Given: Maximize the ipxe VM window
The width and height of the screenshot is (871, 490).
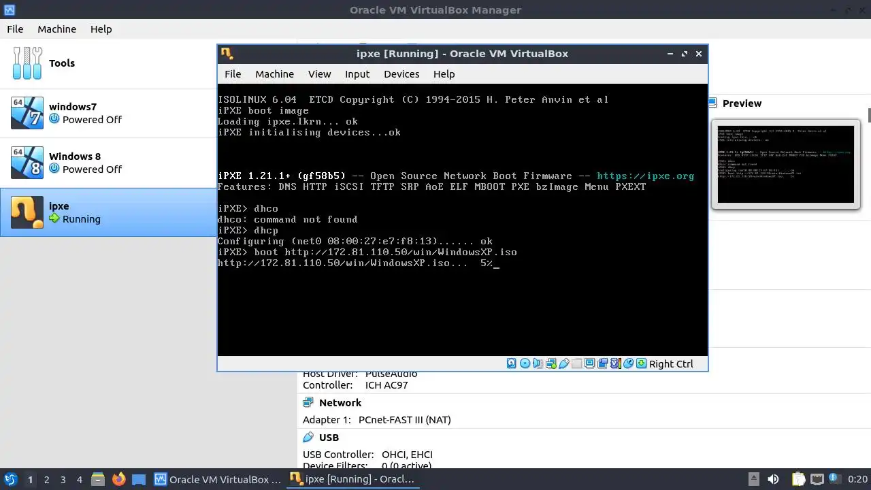Looking at the screenshot, I should pyautogui.click(x=684, y=53).
